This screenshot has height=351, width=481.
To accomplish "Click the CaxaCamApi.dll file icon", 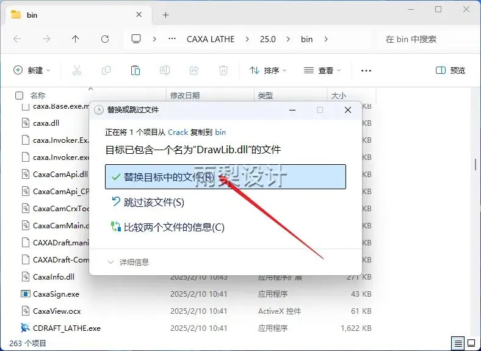I will coord(26,174).
